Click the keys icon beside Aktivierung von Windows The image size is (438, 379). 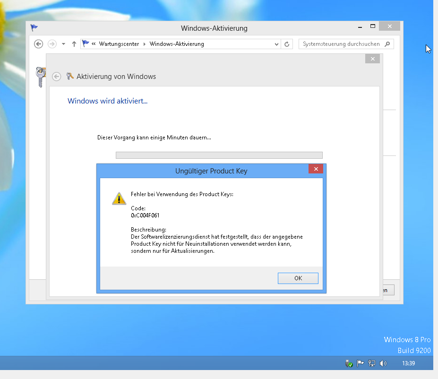click(x=70, y=76)
